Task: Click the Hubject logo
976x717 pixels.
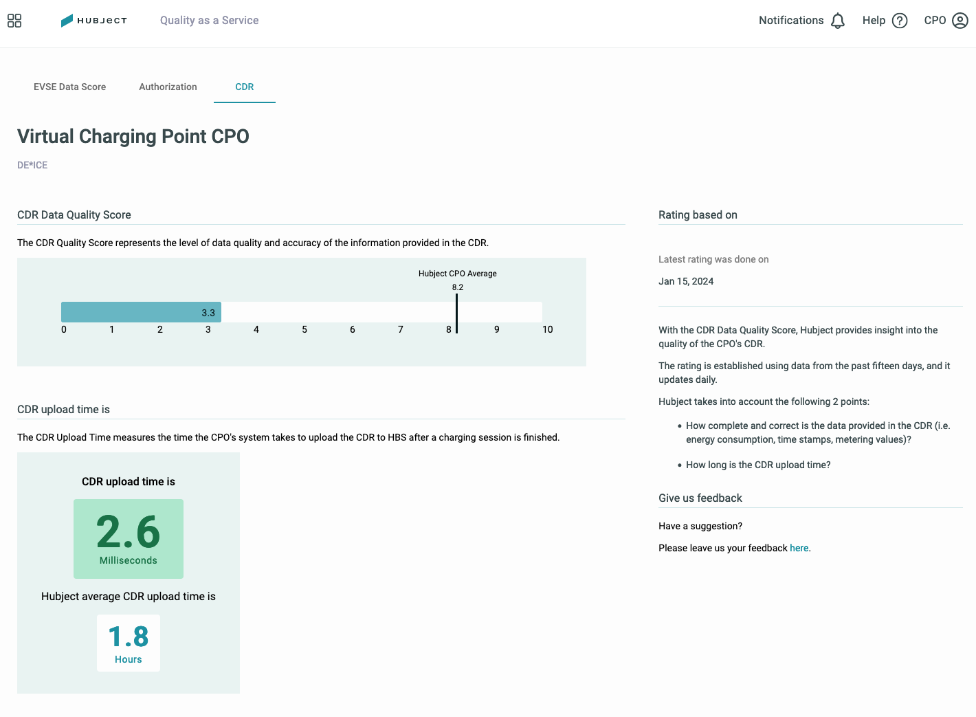Action: [x=94, y=21]
